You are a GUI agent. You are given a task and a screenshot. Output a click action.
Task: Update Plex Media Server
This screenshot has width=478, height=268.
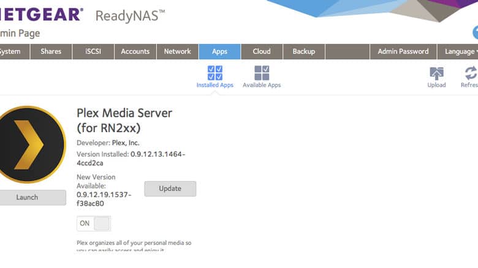pyautogui.click(x=170, y=189)
